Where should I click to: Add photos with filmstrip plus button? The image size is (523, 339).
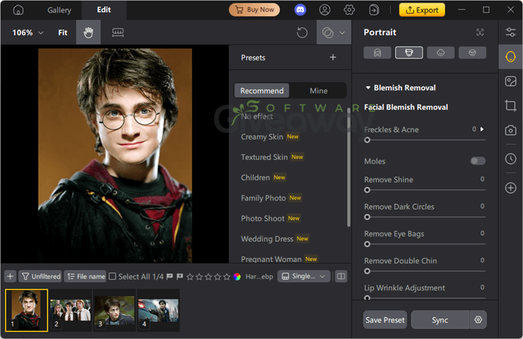click(10, 276)
